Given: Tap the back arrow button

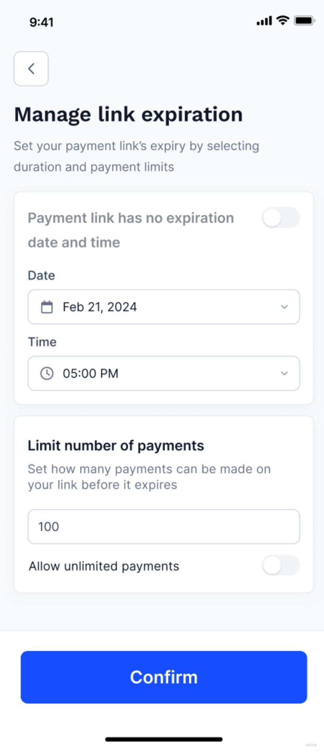Looking at the screenshot, I should pyautogui.click(x=31, y=69).
